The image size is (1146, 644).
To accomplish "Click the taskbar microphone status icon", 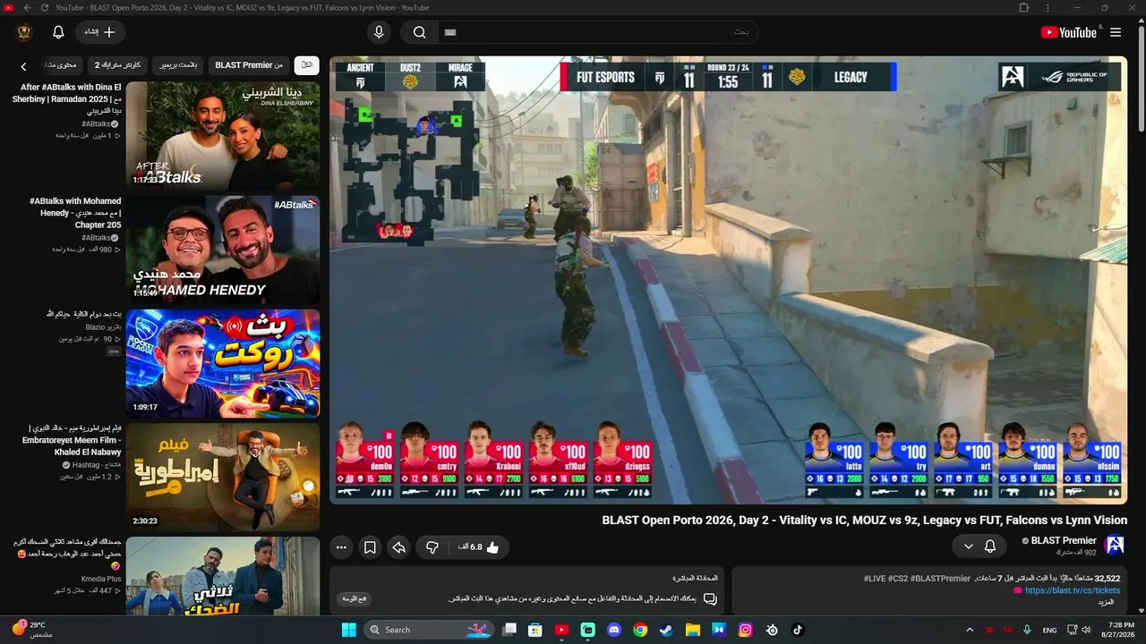I will tap(1027, 630).
